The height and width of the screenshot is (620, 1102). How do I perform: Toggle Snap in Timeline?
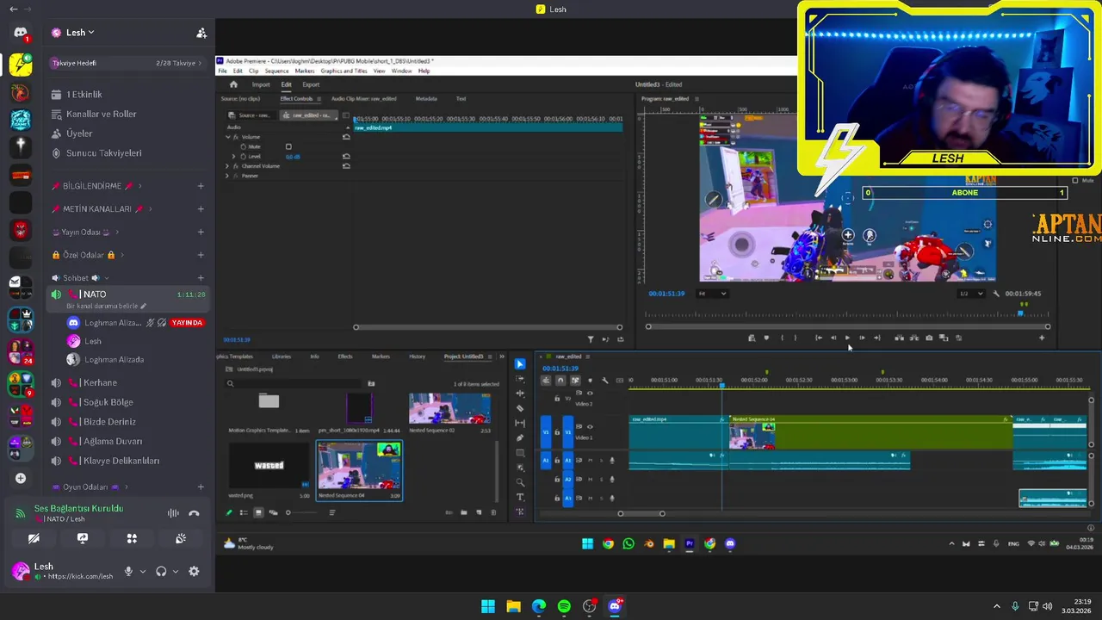tap(560, 380)
